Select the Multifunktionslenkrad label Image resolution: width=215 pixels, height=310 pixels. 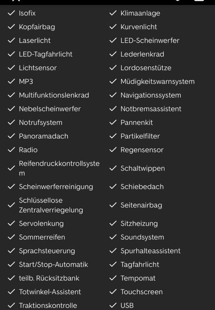point(54,95)
